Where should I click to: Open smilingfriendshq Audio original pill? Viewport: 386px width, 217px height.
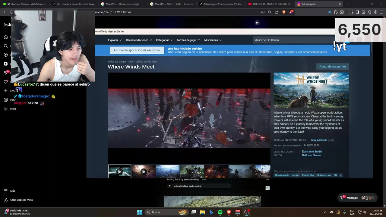coord(199,186)
